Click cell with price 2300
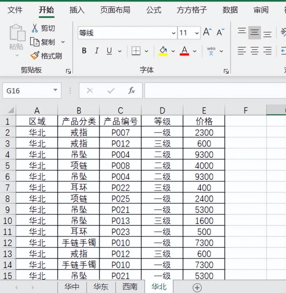This screenshot has height=293, width=286. click(204, 133)
